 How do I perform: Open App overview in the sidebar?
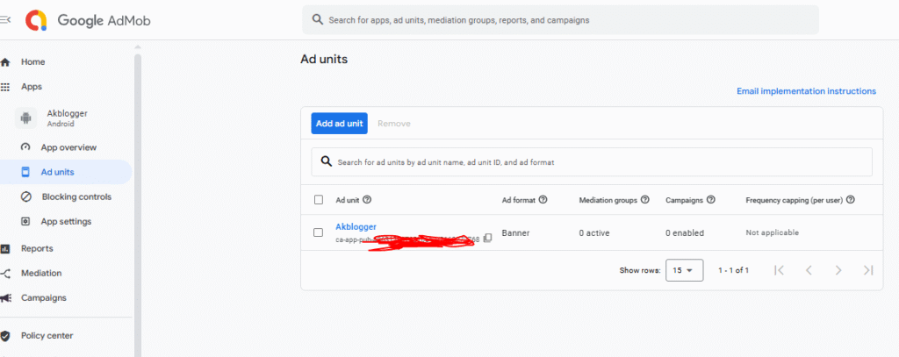(x=68, y=147)
